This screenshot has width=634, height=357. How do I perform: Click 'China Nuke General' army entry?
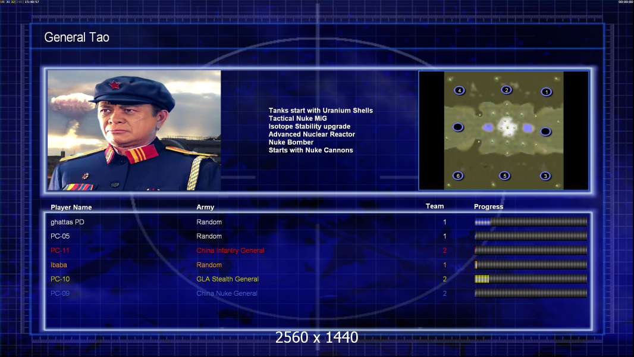227,293
